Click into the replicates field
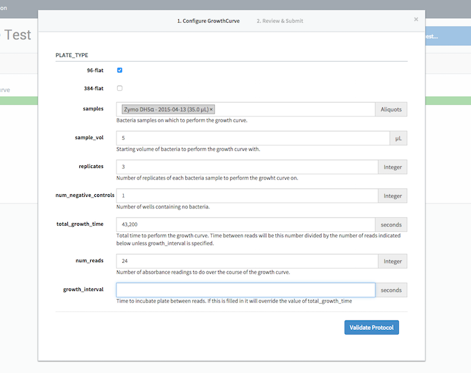 [246, 167]
